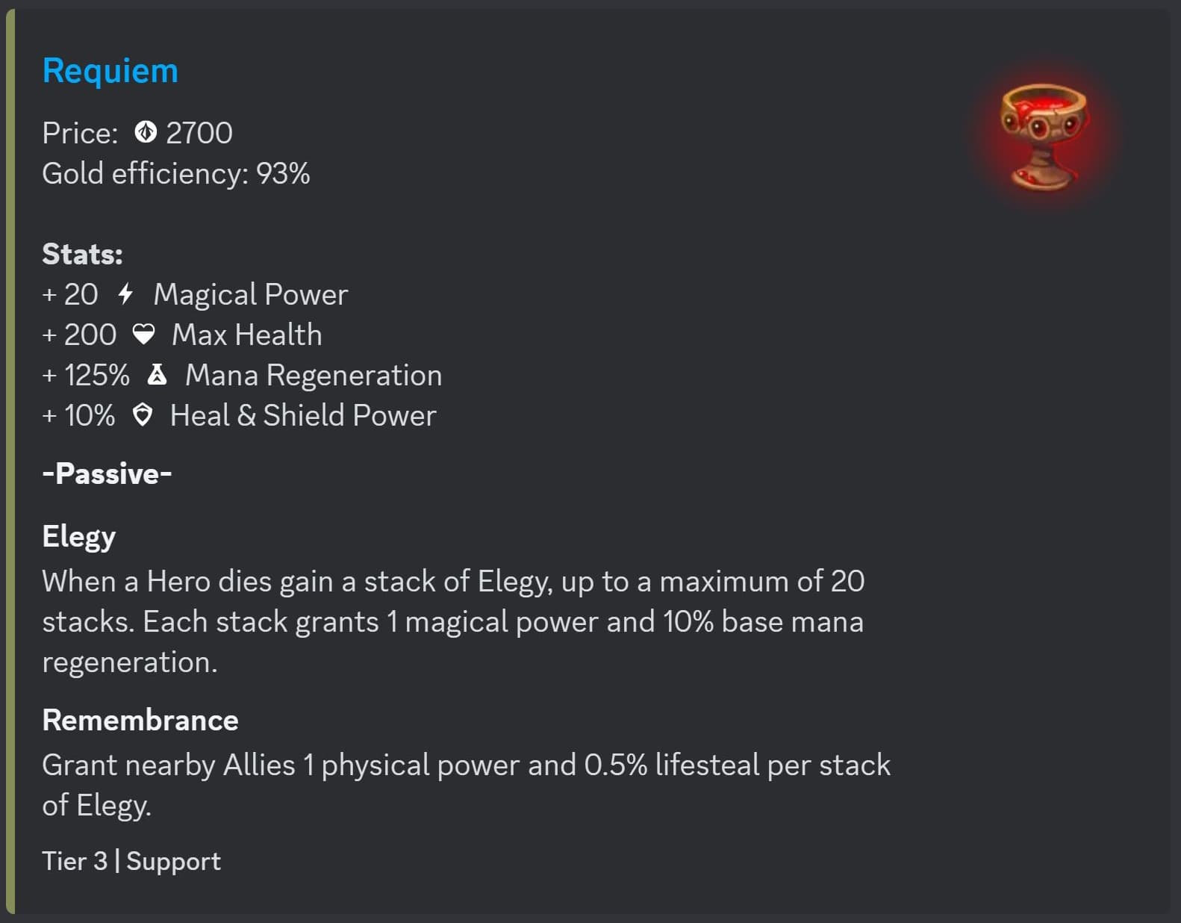
Task: Click the Magical Power stat label
Action: (x=251, y=294)
